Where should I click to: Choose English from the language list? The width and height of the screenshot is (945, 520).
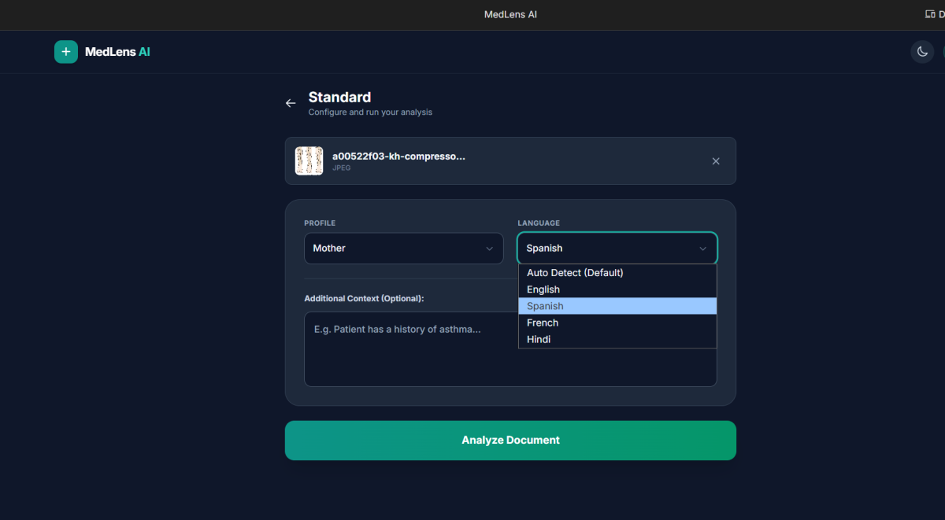tap(543, 290)
